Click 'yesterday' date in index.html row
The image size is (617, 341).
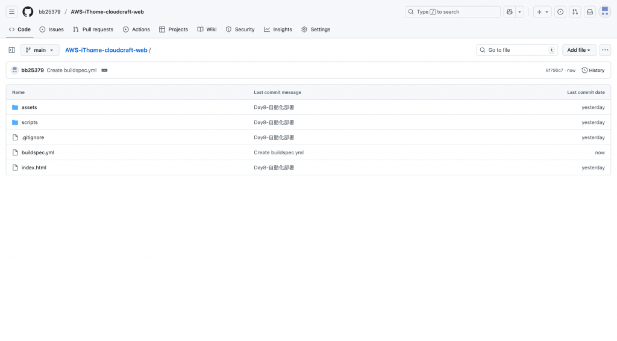pyautogui.click(x=593, y=167)
